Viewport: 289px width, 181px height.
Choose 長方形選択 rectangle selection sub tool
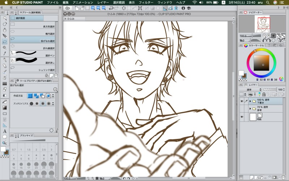pos(33,25)
